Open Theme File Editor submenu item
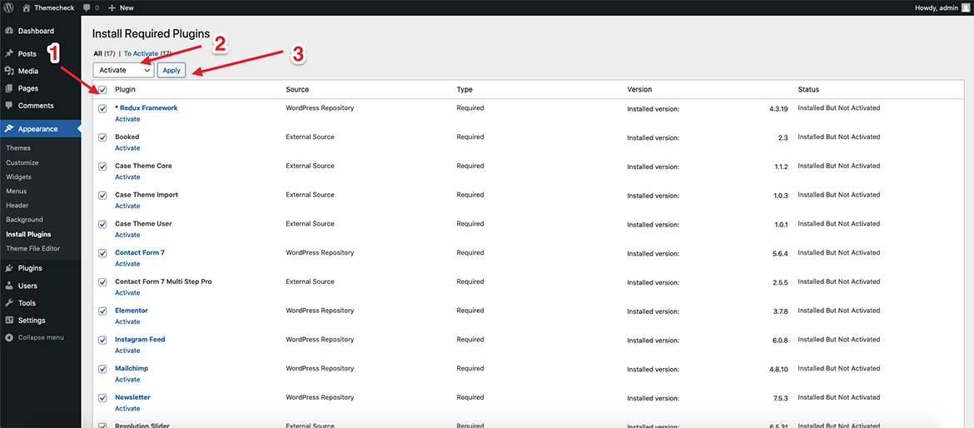The width and height of the screenshot is (974, 428). click(32, 248)
